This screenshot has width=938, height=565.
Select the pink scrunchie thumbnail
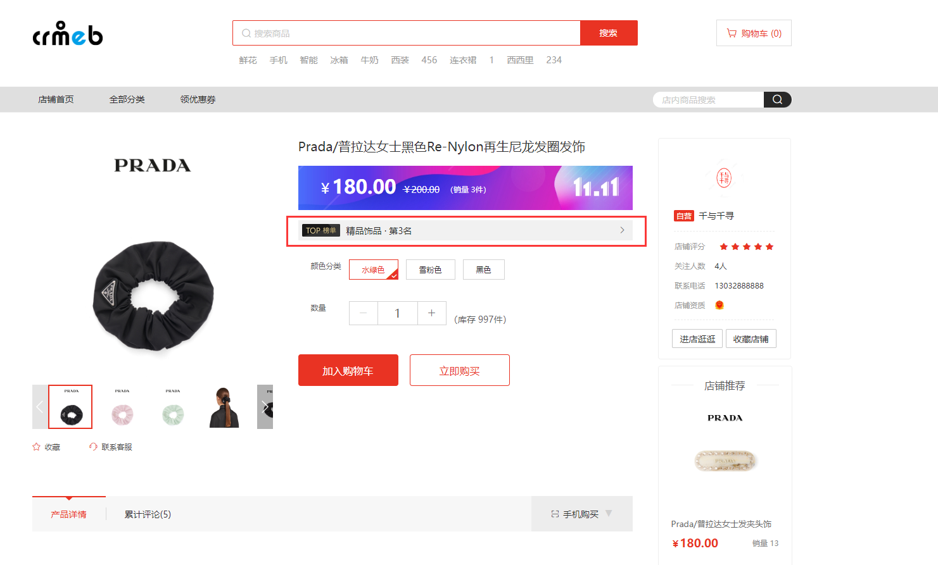[x=122, y=407]
